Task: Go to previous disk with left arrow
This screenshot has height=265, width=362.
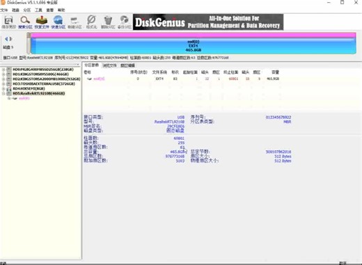Action: [x=6, y=39]
